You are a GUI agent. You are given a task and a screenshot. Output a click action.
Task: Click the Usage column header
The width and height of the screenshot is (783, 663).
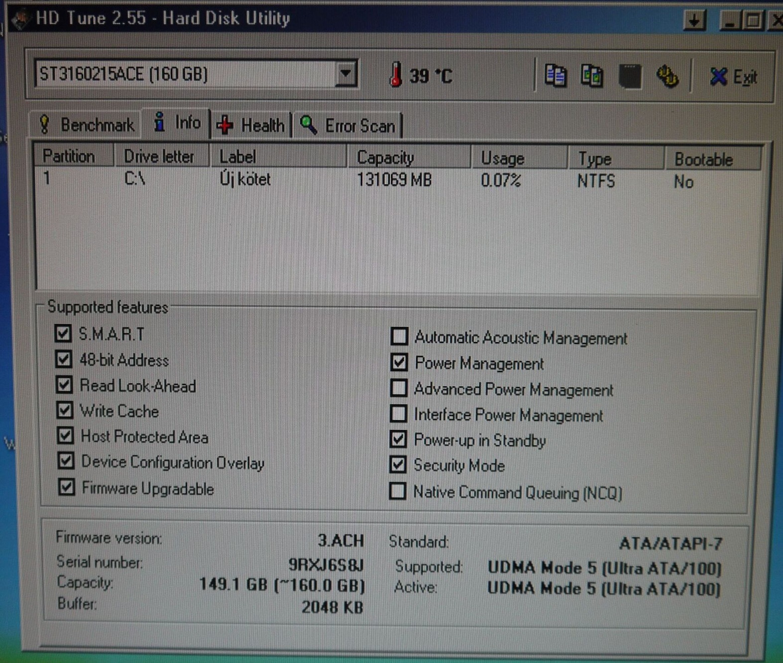coord(519,159)
